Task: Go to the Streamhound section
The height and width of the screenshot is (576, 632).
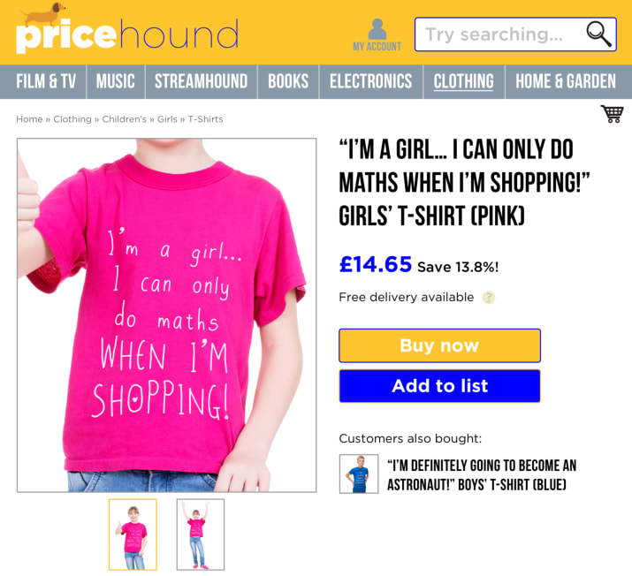Action: pyautogui.click(x=202, y=81)
